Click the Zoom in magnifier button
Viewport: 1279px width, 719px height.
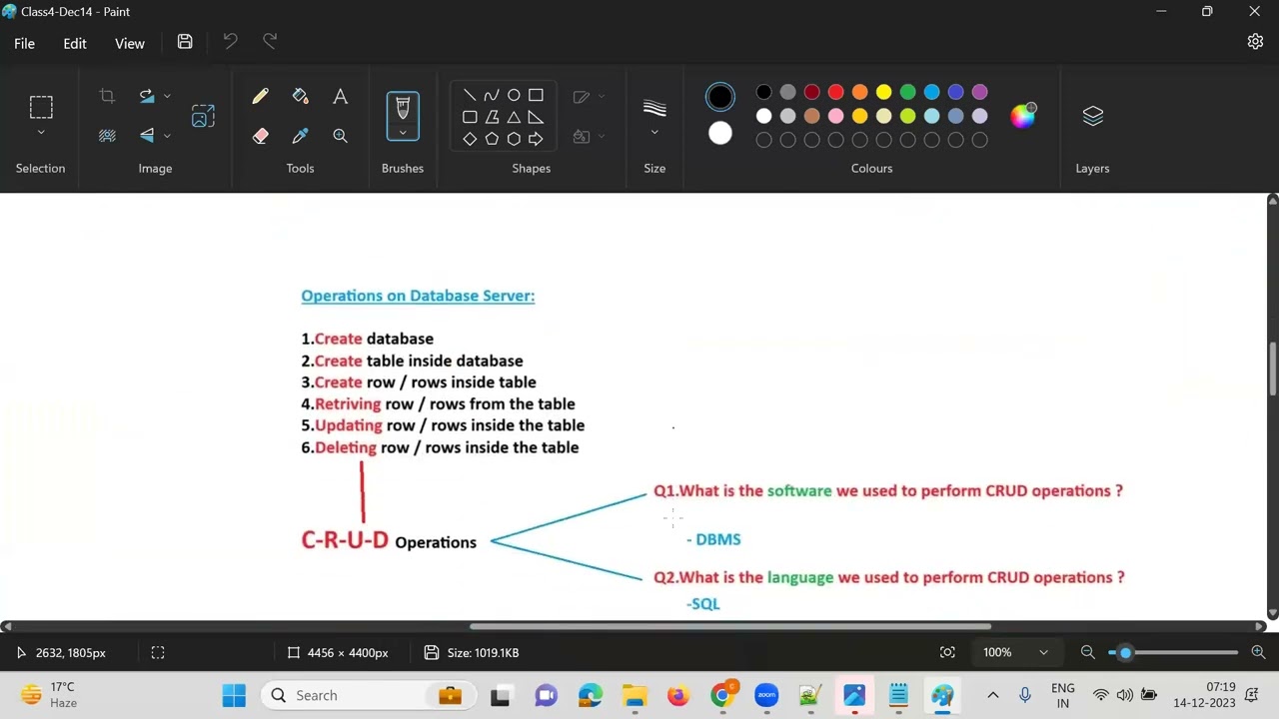[x=1258, y=652]
